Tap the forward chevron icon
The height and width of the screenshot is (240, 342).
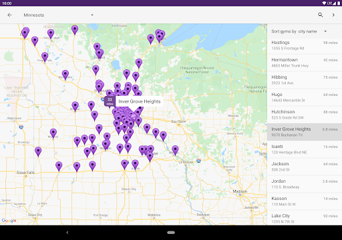pyautogui.click(x=333, y=15)
